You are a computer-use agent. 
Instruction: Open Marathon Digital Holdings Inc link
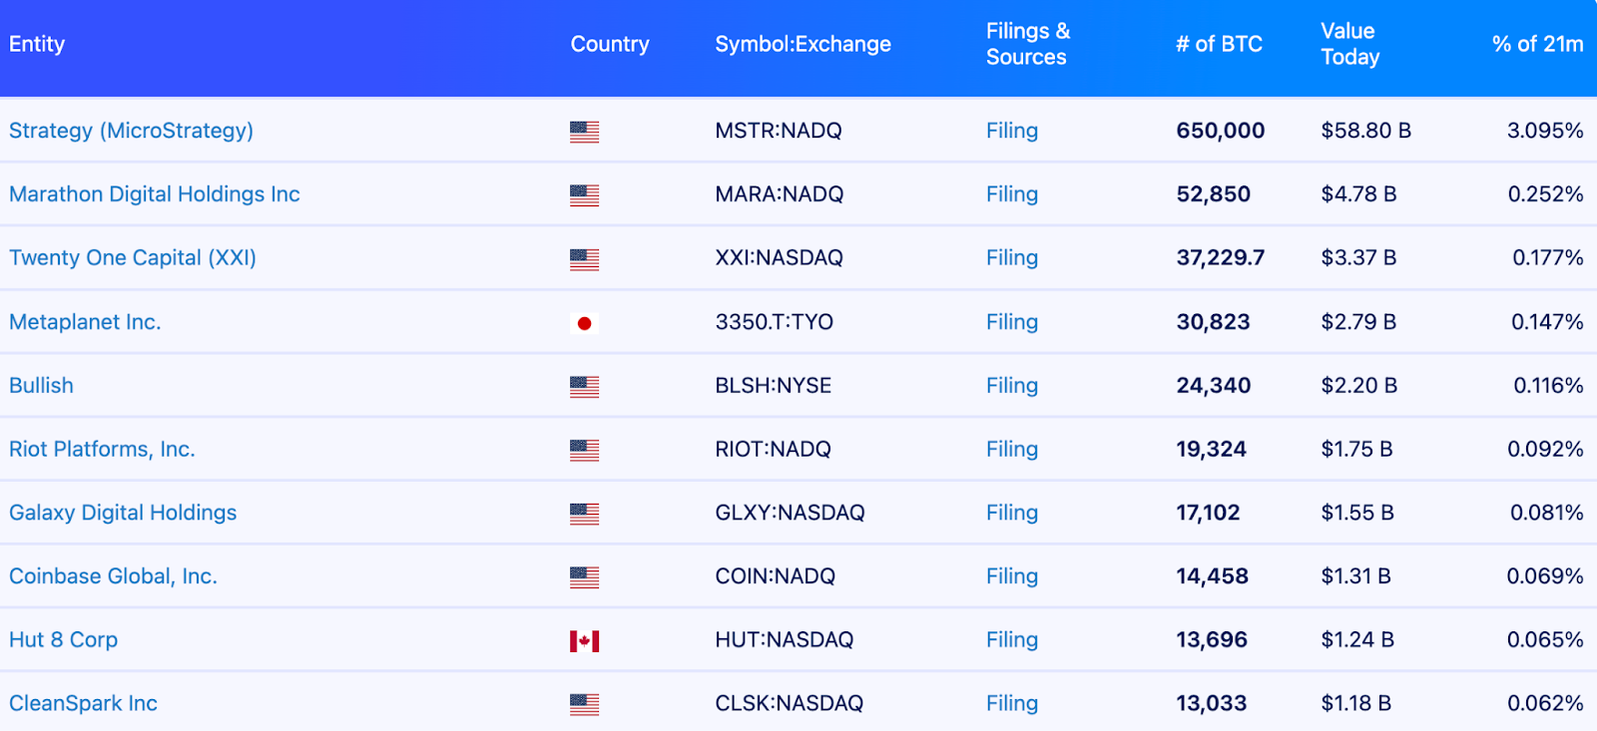(x=154, y=194)
